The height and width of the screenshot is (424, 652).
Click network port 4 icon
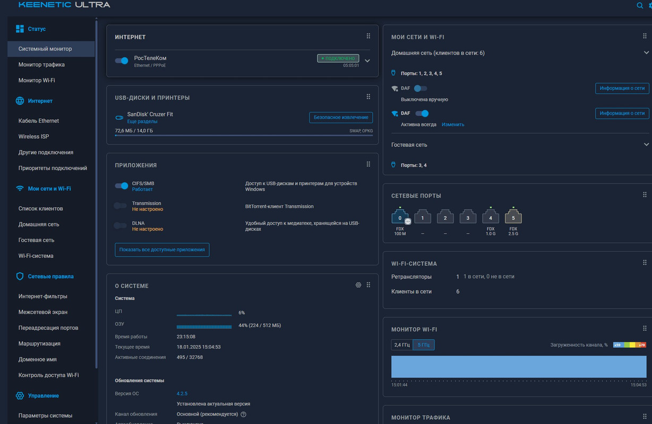(491, 217)
